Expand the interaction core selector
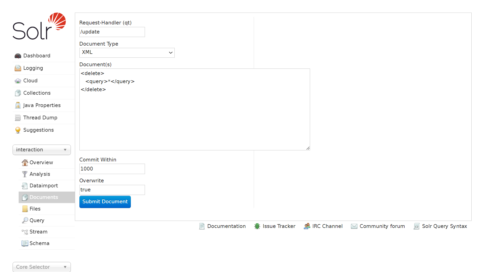This screenshot has width=484, height=272. click(x=41, y=150)
